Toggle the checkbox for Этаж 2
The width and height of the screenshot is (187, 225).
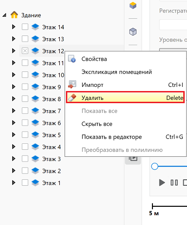[x=25, y=170]
